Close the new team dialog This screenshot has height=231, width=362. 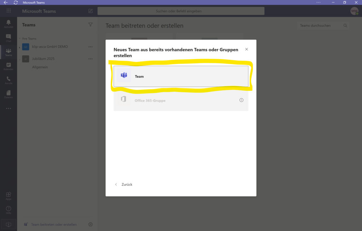[x=246, y=49]
